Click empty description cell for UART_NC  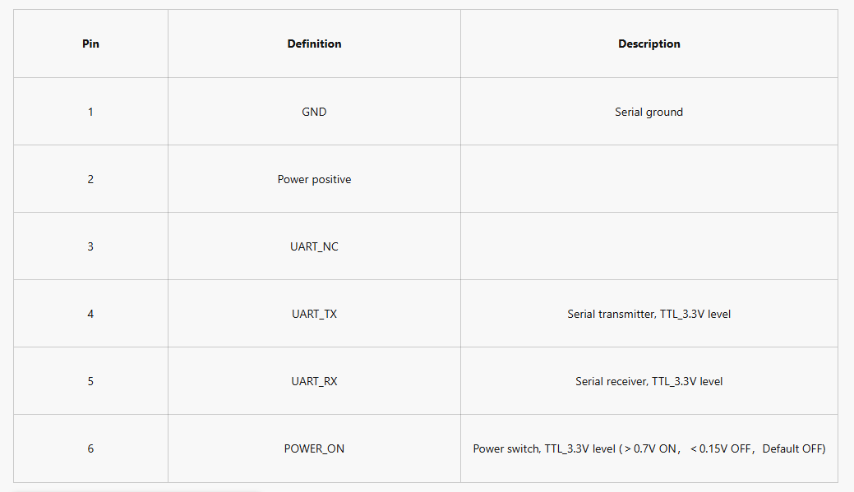[x=649, y=246]
